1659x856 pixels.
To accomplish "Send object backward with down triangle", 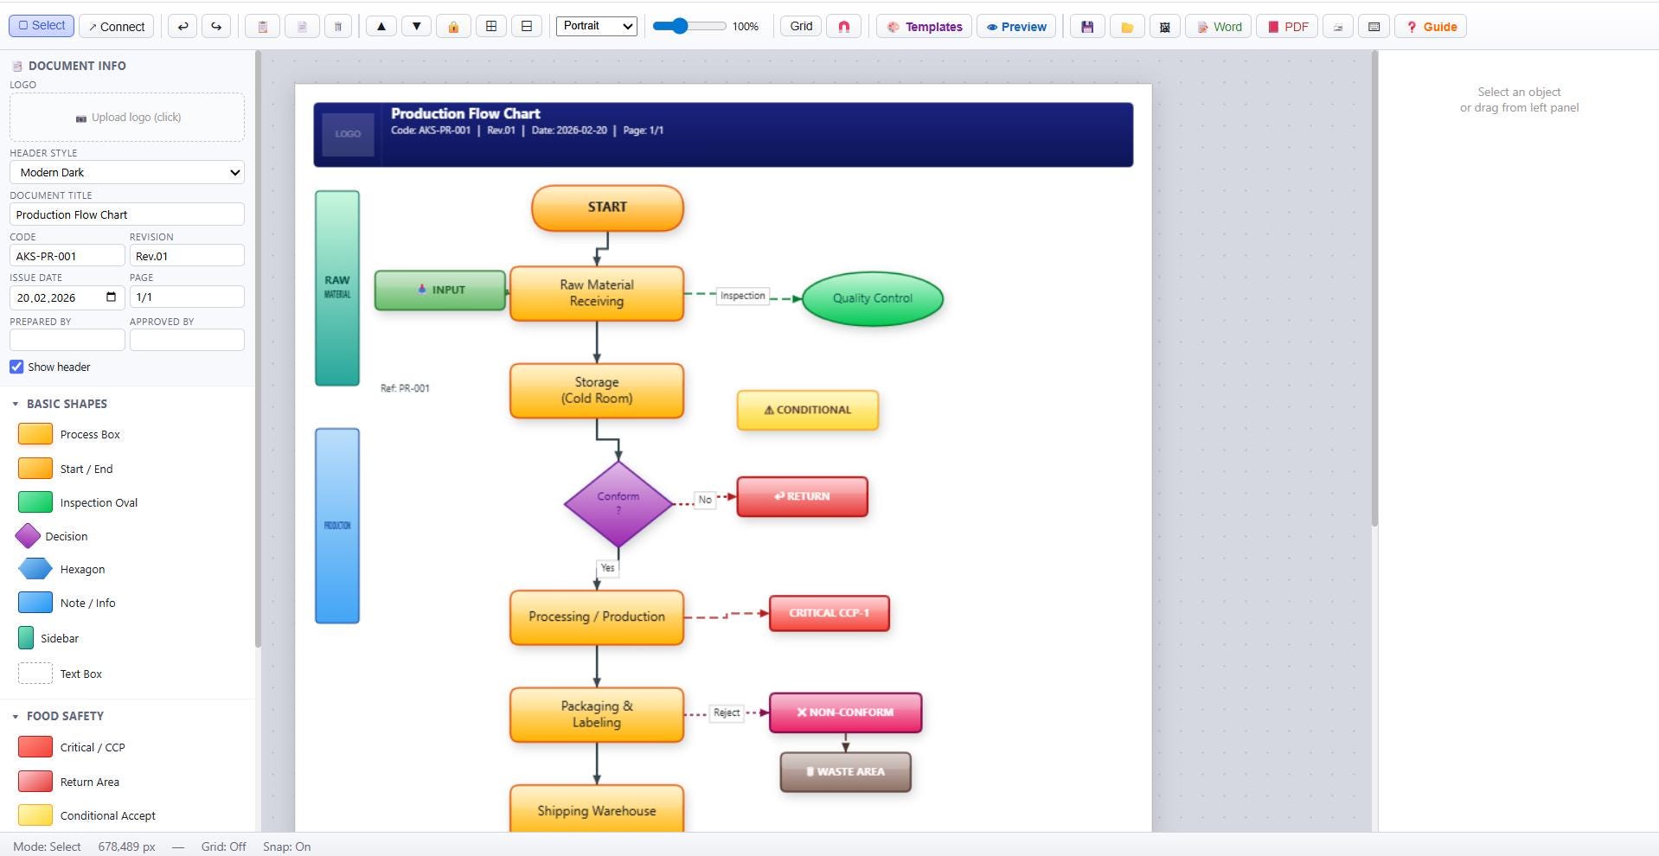I will pos(417,26).
